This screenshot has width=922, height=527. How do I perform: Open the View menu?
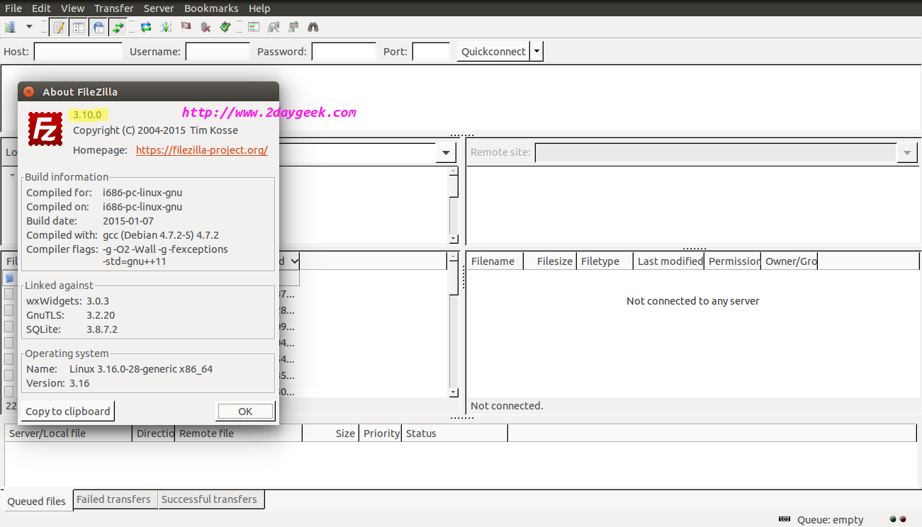pyautogui.click(x=72, y=8)
